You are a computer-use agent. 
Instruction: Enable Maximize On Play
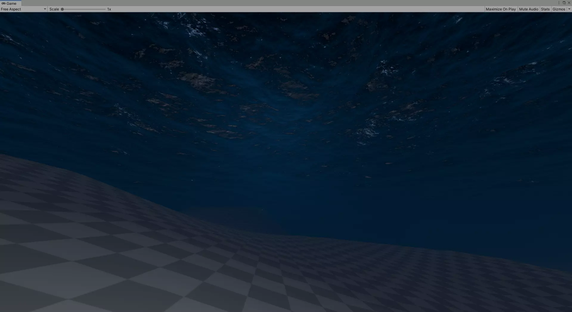tap(500, 9)
